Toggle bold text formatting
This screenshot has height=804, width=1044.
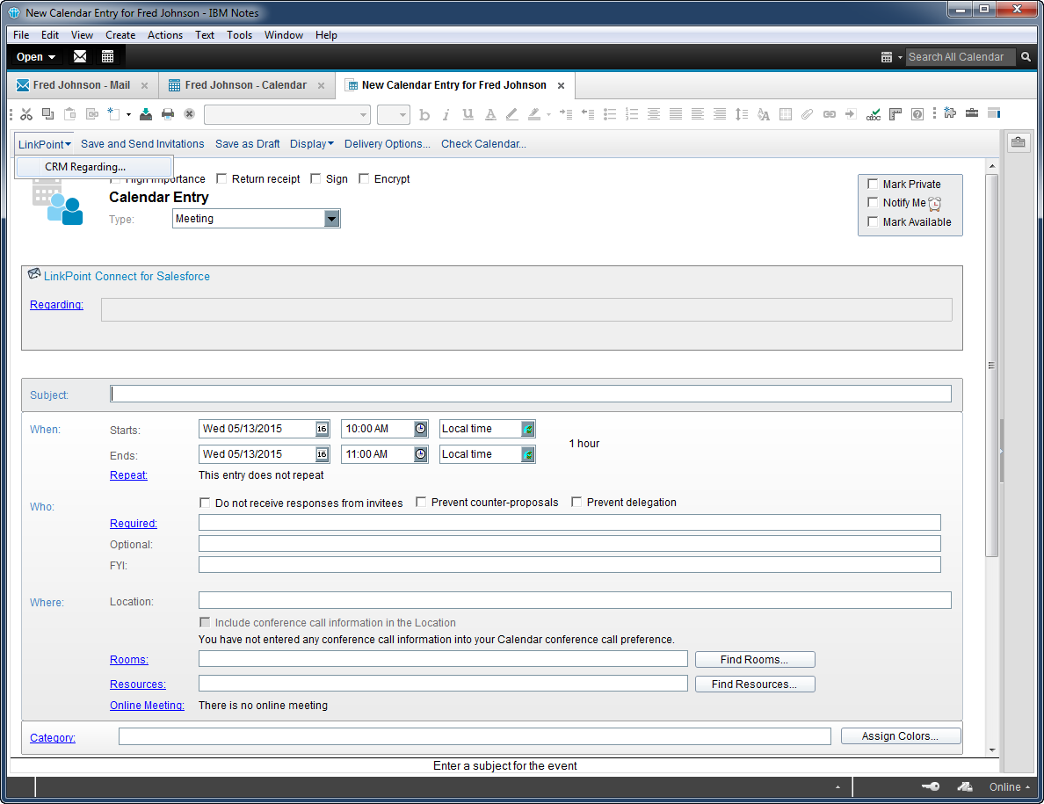(x=424, y=114)
